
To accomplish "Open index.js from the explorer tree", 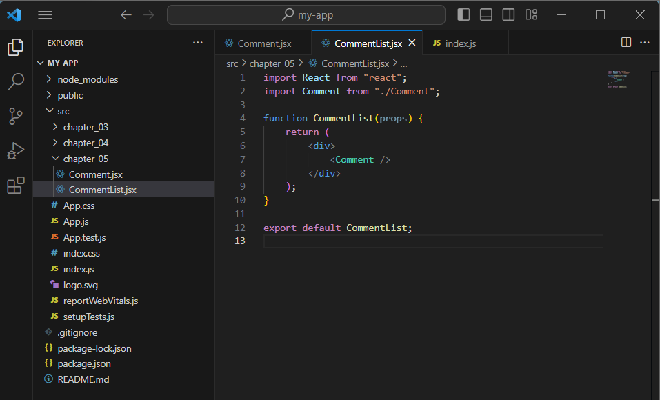I will coord(123,269).
